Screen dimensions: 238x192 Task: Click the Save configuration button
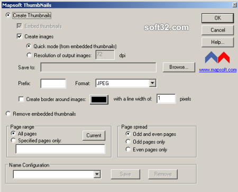(125, 174)
